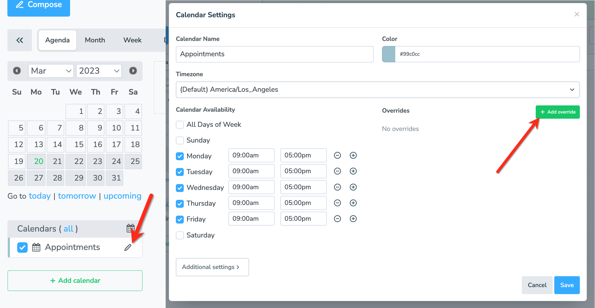Remove Monday availability with the minus icon

[x=337, y=155]
